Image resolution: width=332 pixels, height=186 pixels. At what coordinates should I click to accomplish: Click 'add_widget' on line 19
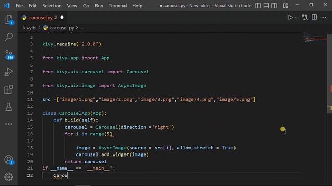[x=115, y=154]
